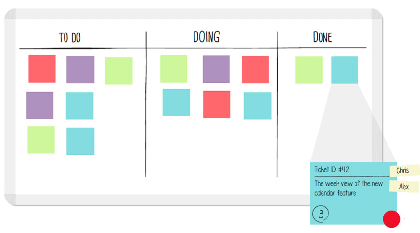Select the DOING column header
The height and width of the screenshot is (233, 420).
point(206,37)
